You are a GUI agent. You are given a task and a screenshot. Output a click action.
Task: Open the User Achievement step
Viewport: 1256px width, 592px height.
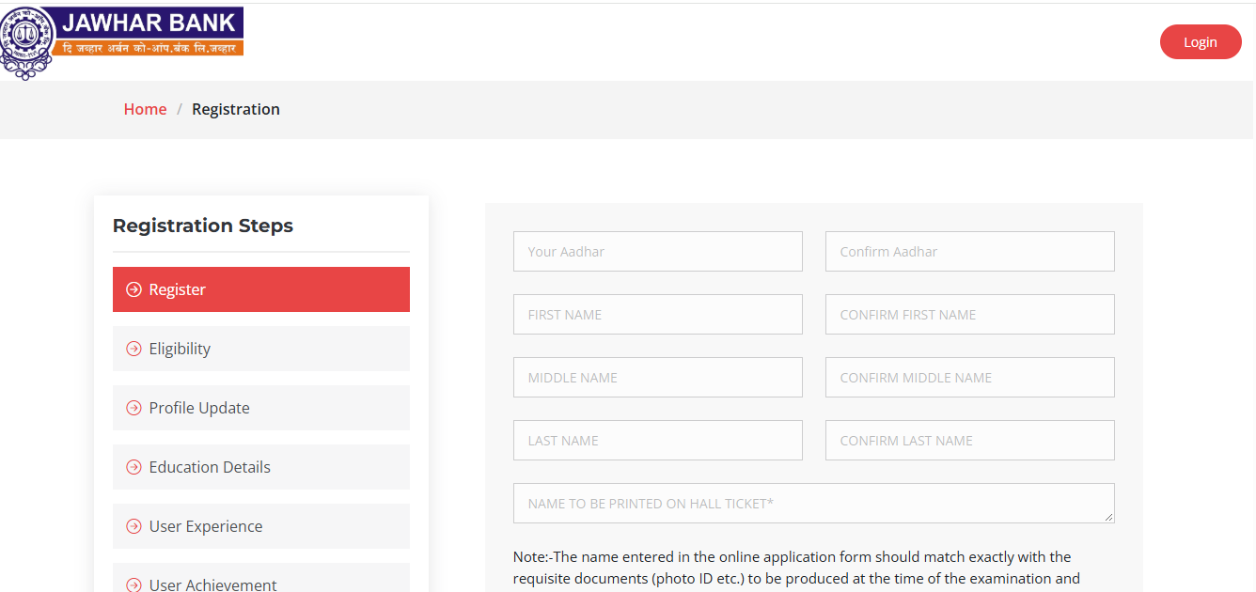click(261, 578)
